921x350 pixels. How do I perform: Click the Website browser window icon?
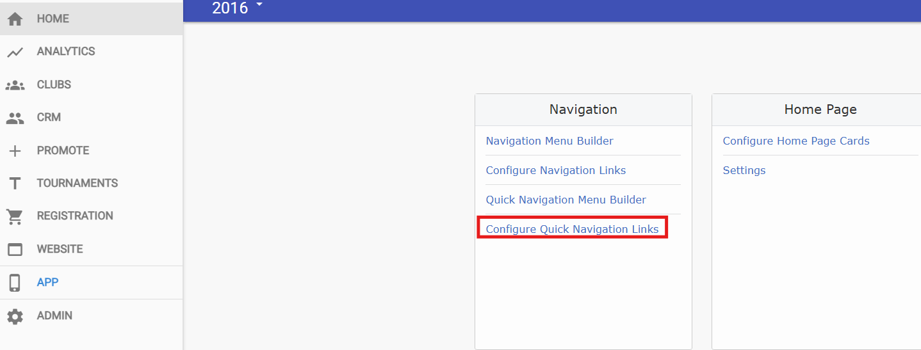coord(15,249)
